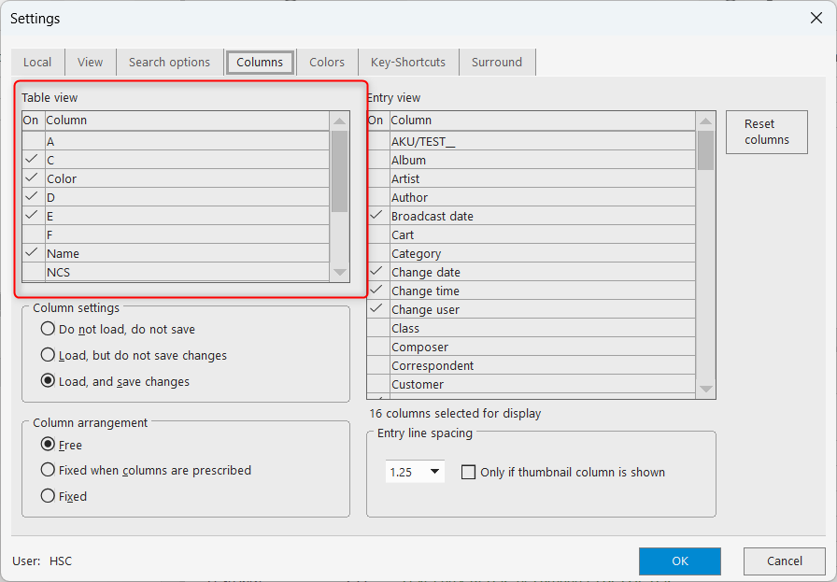Click the Table view Column header
Image resolution: width=837 pixels, height=582 pixels.
tap(187, 121)
